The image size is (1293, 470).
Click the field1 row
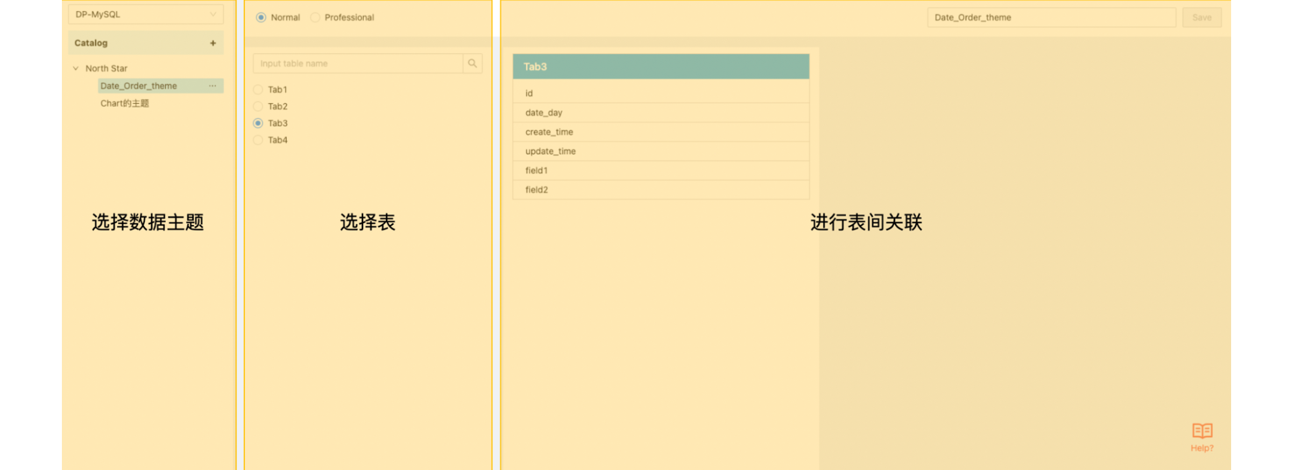click(x=661, y=170)
